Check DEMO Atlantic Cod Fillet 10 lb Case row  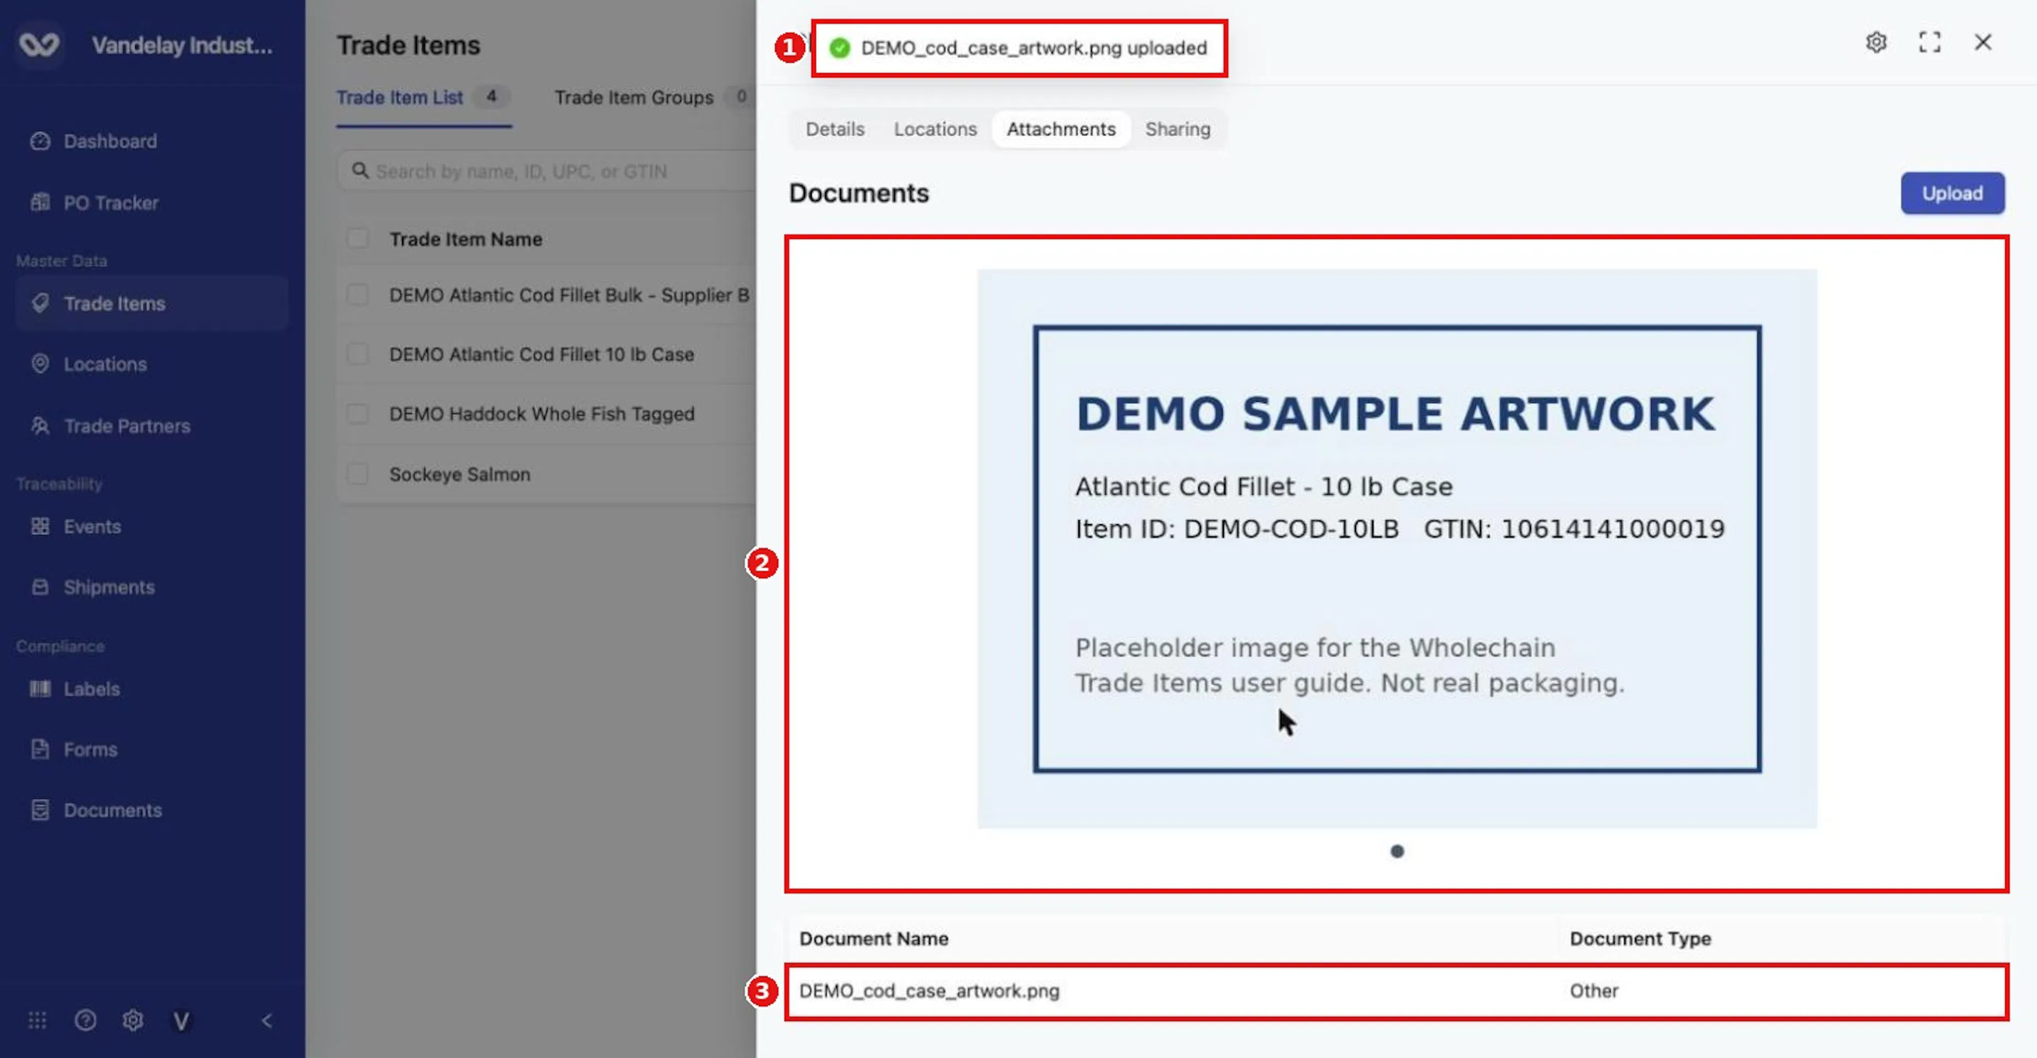358,354
